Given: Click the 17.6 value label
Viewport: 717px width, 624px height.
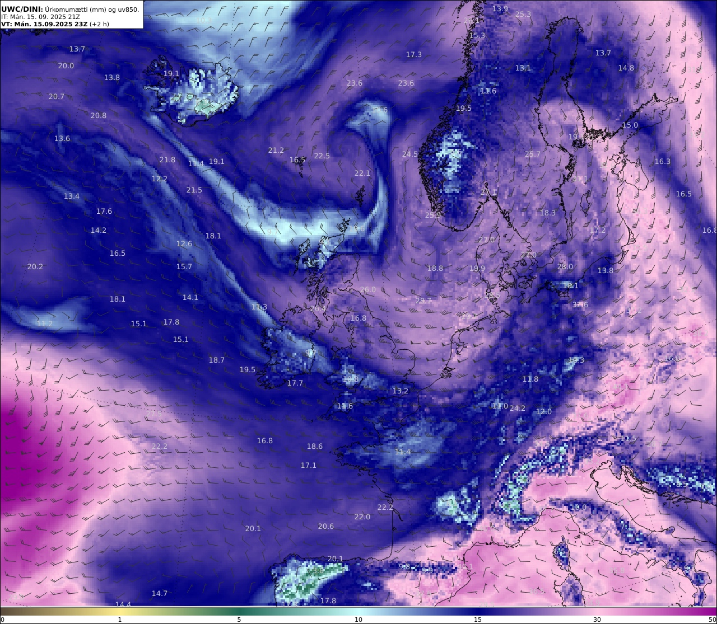Looking at the screenshot, I should [104, 212].
